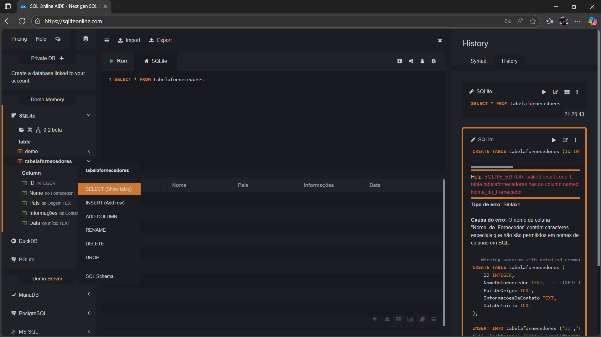This screenshot has height=337, width=601.
Task: Edit the SELECT history entry with the edit icon
Action: point(556,92)
